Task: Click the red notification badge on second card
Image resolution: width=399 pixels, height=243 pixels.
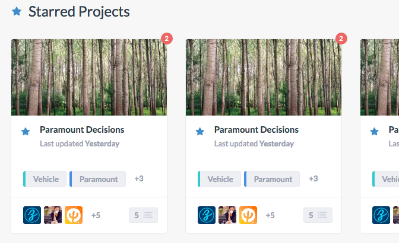Action: pos(341,39)
